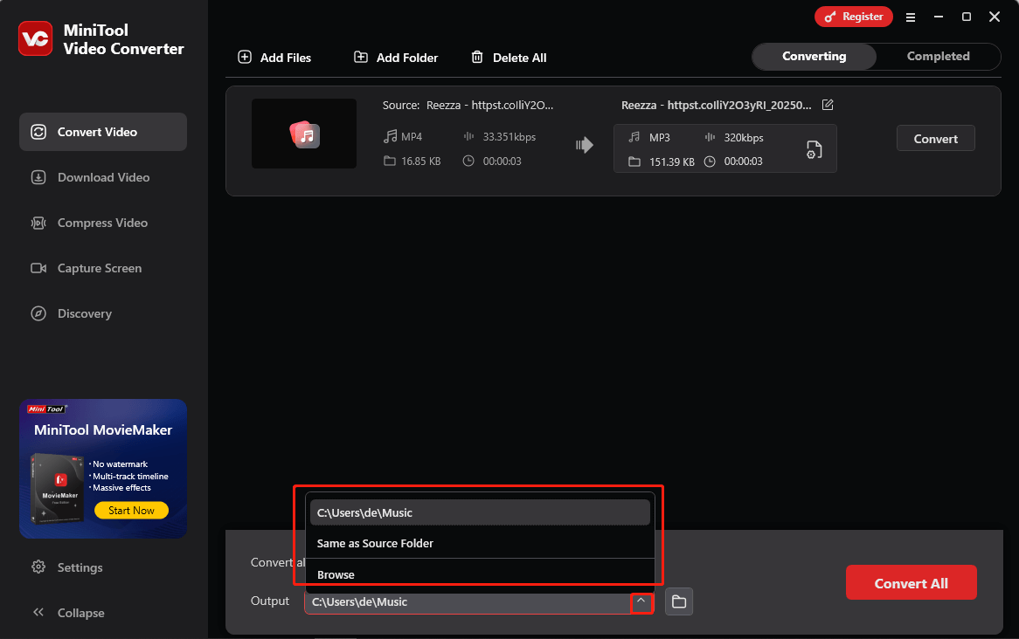Click the Settings gear icon
The image size is (1019, 639).
[x=38, y=567]
